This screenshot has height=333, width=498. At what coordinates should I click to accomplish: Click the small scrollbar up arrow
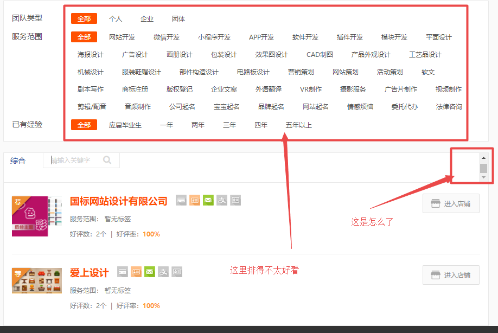[483, 158]
